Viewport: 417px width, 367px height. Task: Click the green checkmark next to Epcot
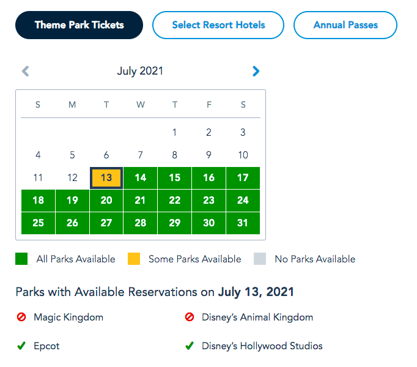click(x=21, y=346)
